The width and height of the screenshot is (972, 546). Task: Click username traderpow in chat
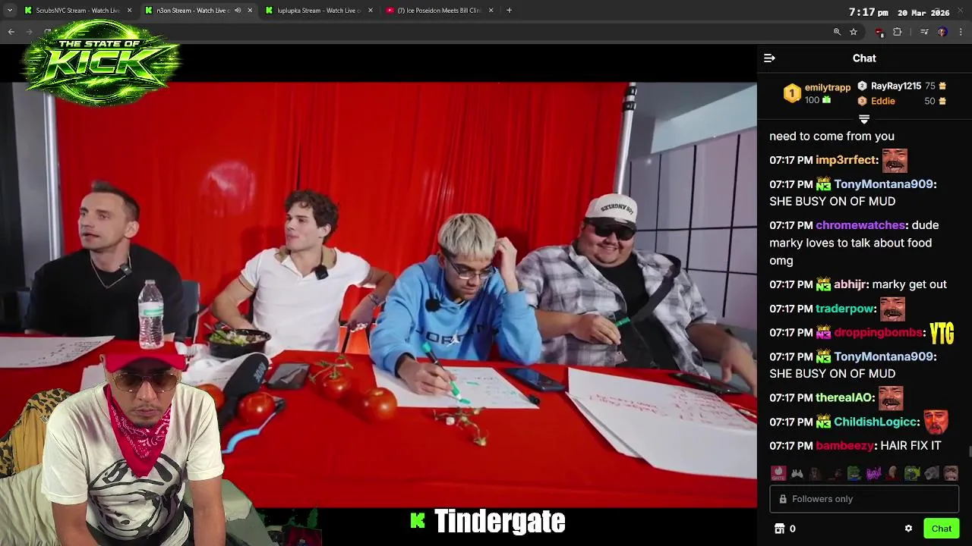(x=844, y=309)
